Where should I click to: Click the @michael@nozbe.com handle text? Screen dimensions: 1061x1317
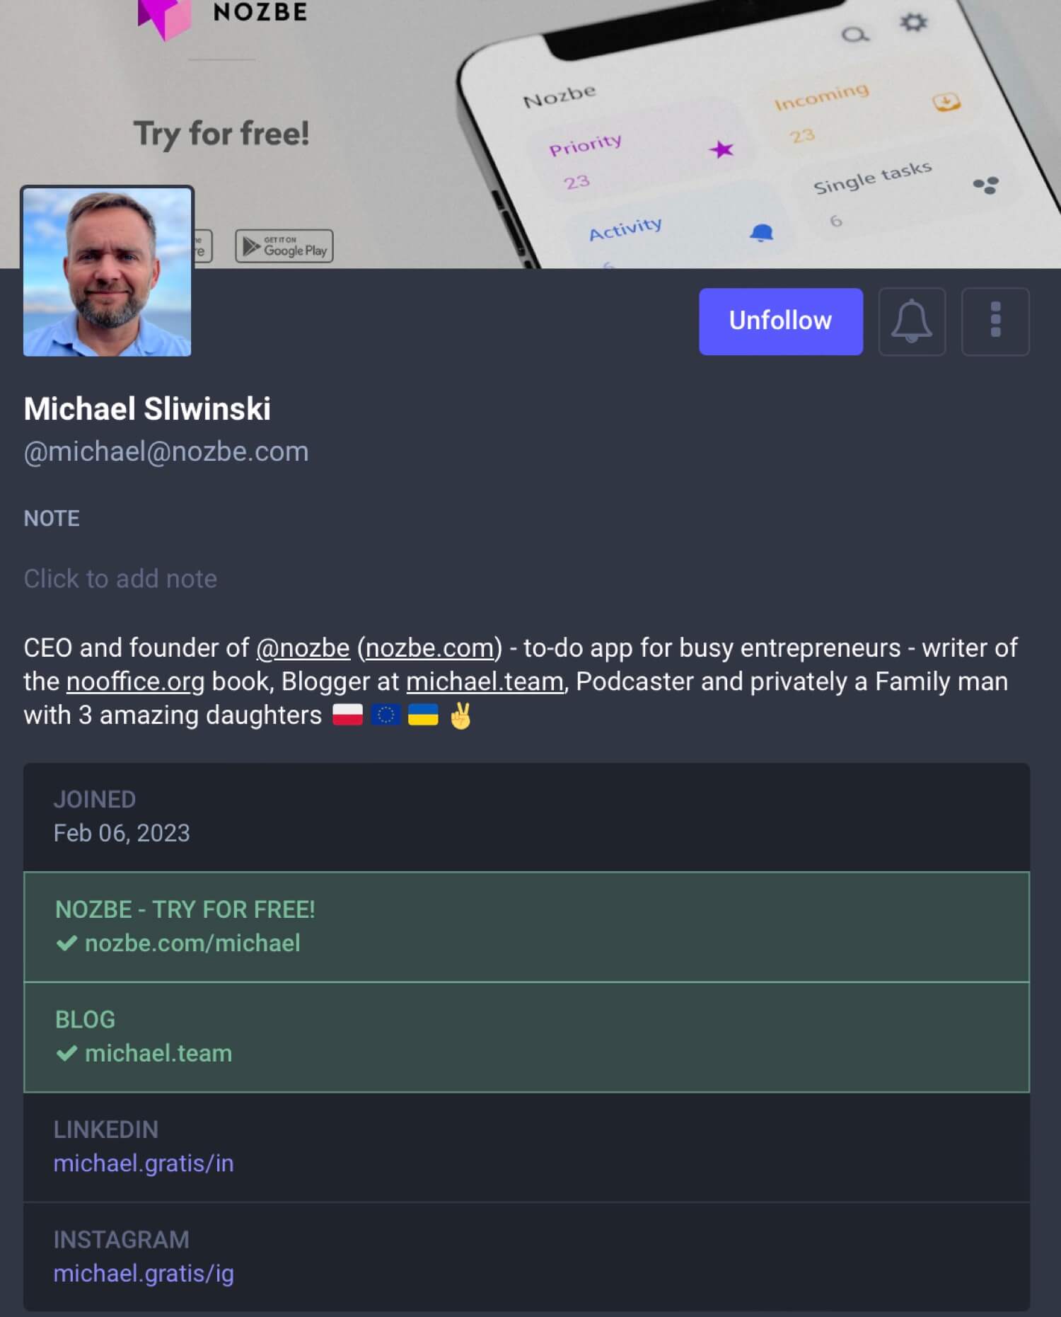coord(166,452)
